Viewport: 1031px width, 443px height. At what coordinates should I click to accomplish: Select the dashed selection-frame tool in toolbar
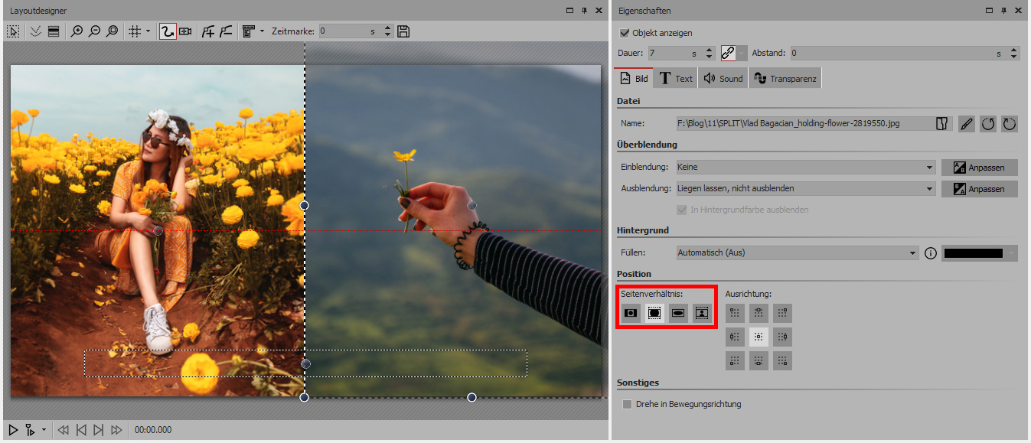point(13,31)
